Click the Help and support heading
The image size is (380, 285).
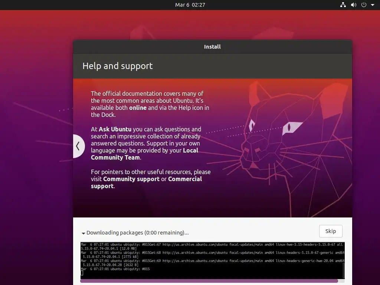click(118, 66)
